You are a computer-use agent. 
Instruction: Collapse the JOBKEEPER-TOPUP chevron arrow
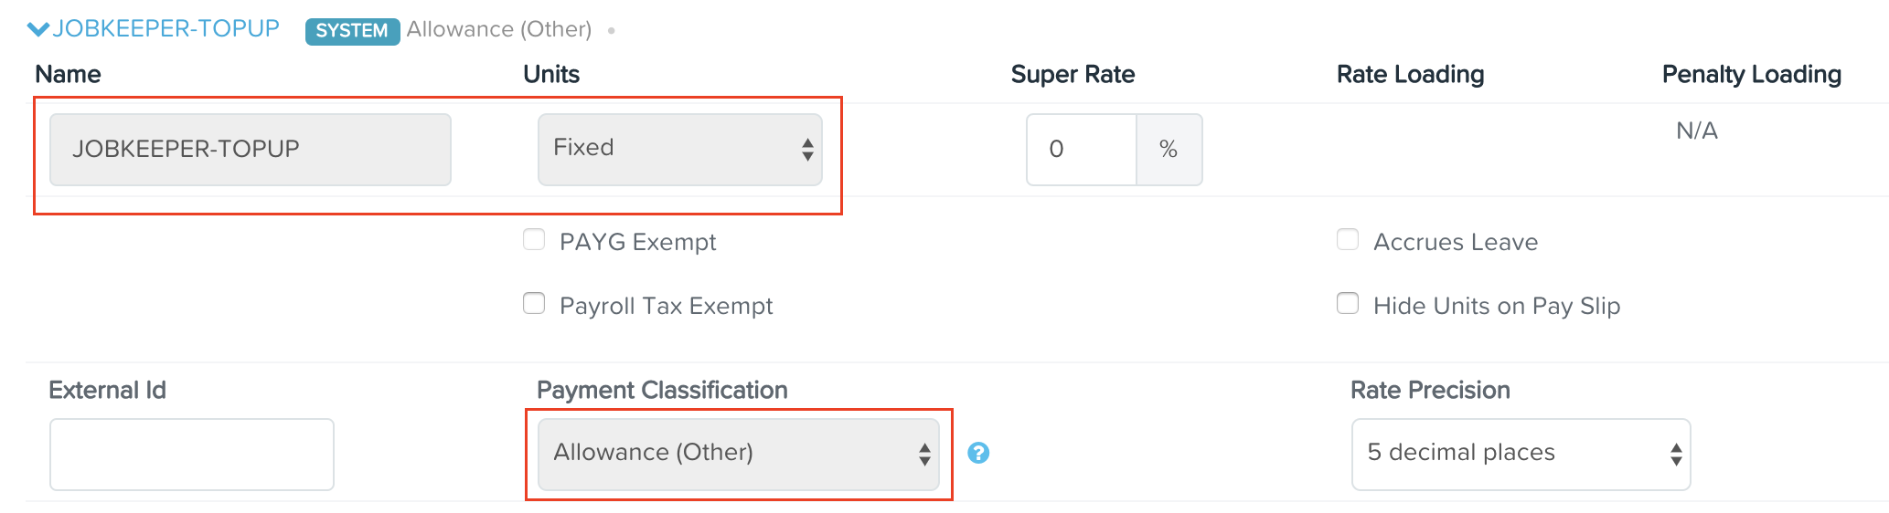point(38,29)
